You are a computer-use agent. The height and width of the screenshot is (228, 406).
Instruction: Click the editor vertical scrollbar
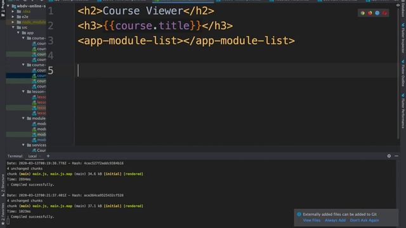tap(398, 73)
